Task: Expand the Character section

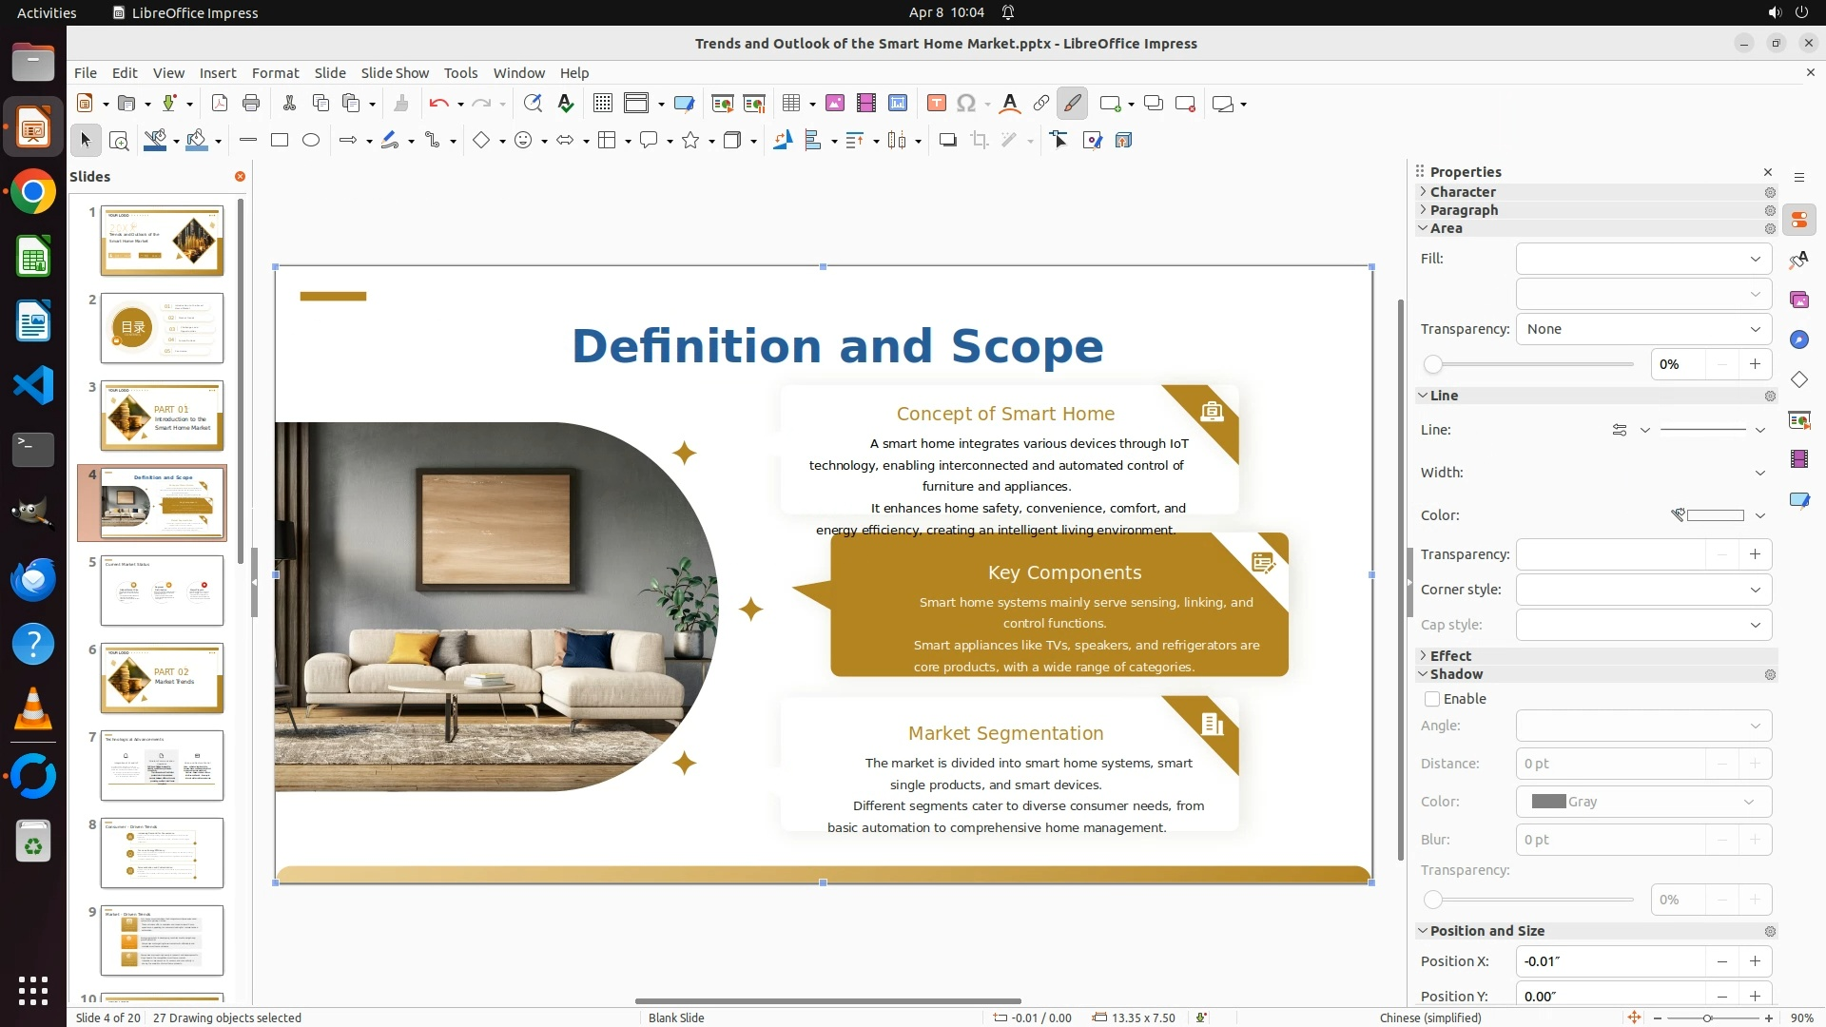Action: (1463, 192)
